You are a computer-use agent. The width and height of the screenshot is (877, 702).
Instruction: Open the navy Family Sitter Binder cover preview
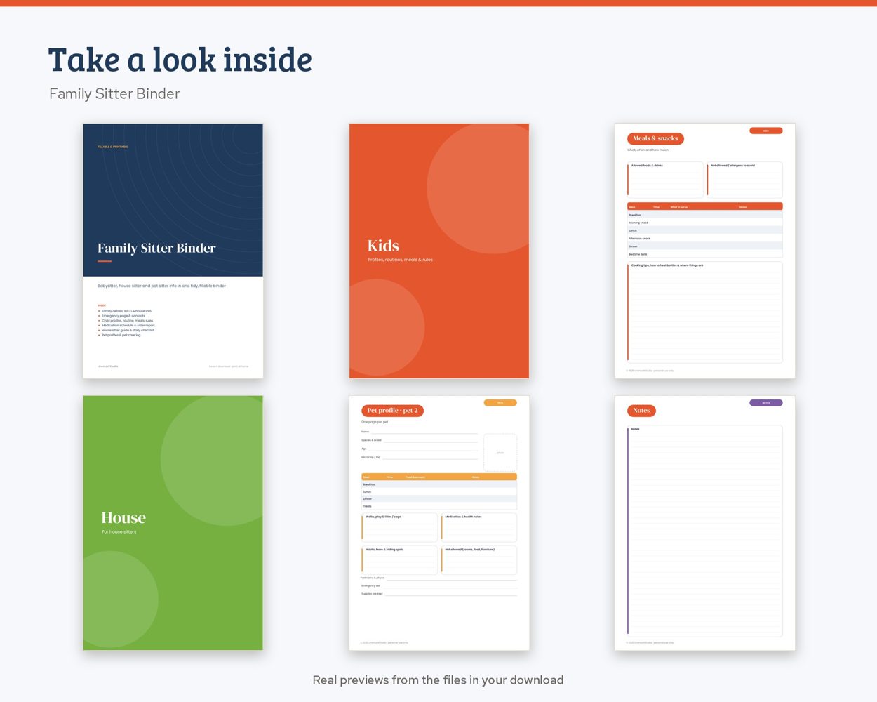(173, 251)
